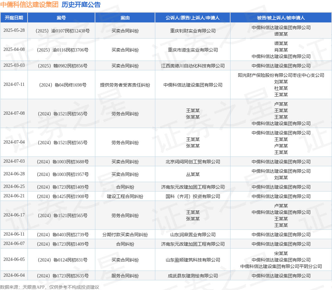Click the date 2024-07-11
The image size is (332, 290).
14,84
